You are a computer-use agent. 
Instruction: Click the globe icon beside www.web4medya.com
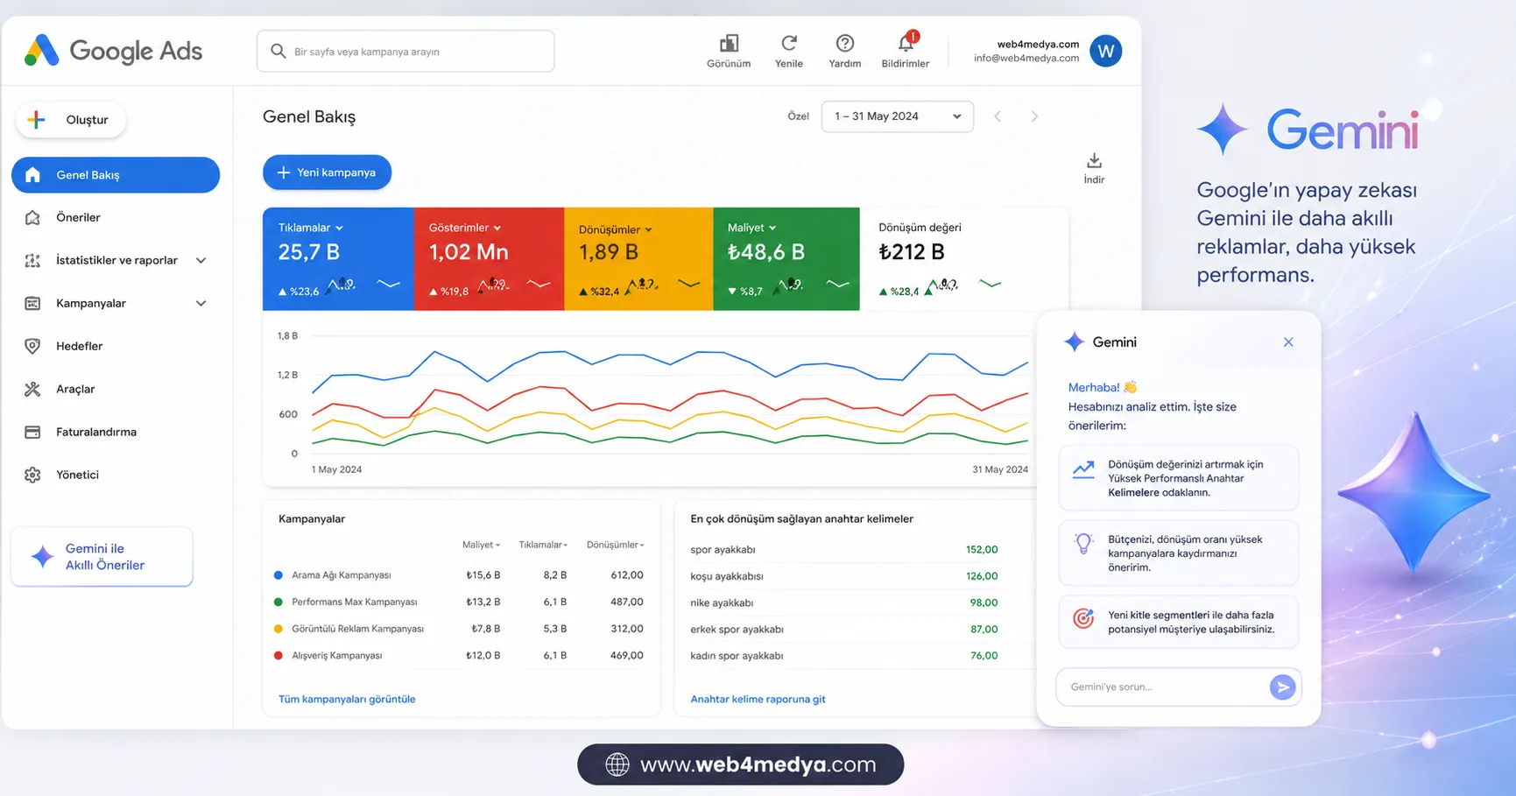[x=617, y=764]
